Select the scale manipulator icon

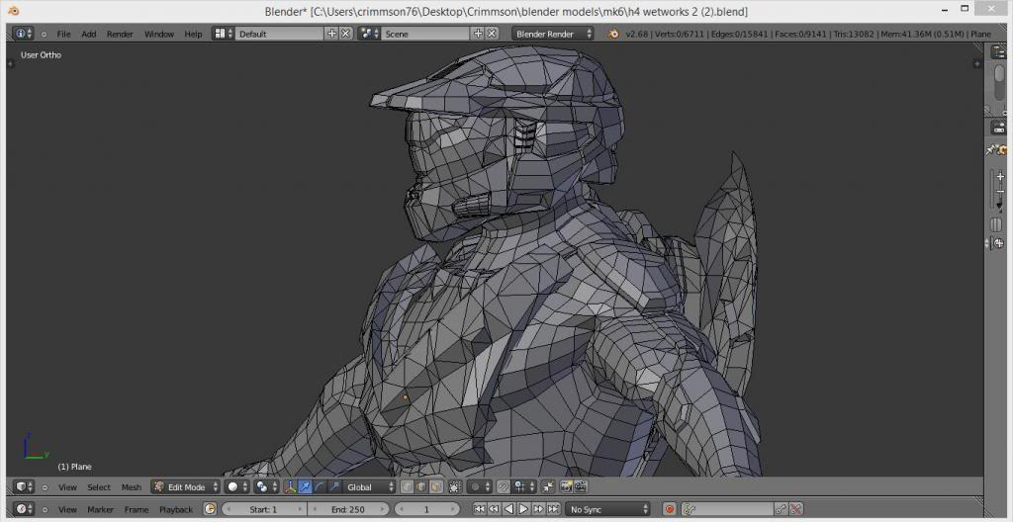coord(334,487)
